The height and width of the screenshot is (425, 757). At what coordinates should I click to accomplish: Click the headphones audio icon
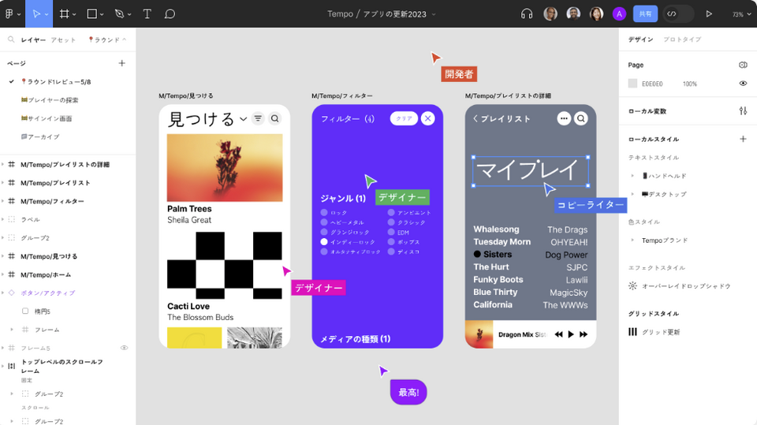click(527, 13)
